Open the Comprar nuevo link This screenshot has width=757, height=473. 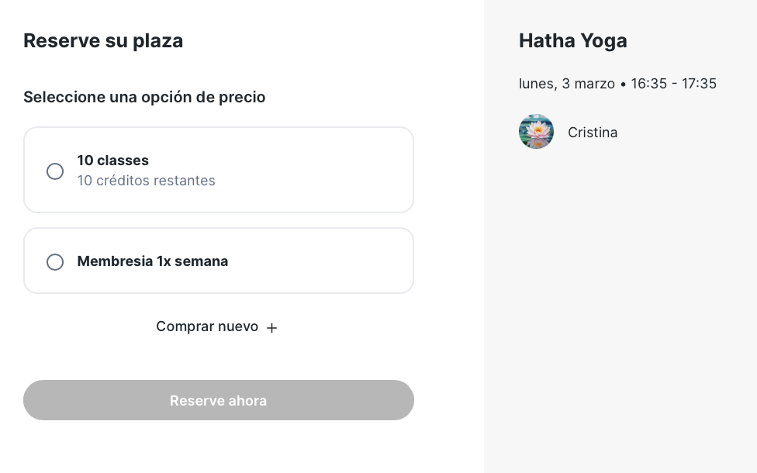coord(216,326)
